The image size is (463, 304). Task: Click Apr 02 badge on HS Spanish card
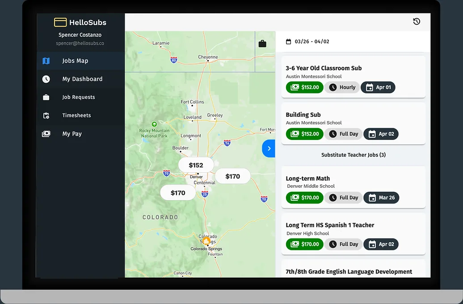coord(381,245)
